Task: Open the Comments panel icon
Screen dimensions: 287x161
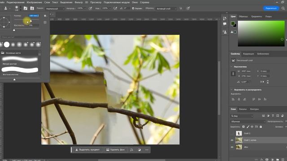Action: (x=225, y=24)
